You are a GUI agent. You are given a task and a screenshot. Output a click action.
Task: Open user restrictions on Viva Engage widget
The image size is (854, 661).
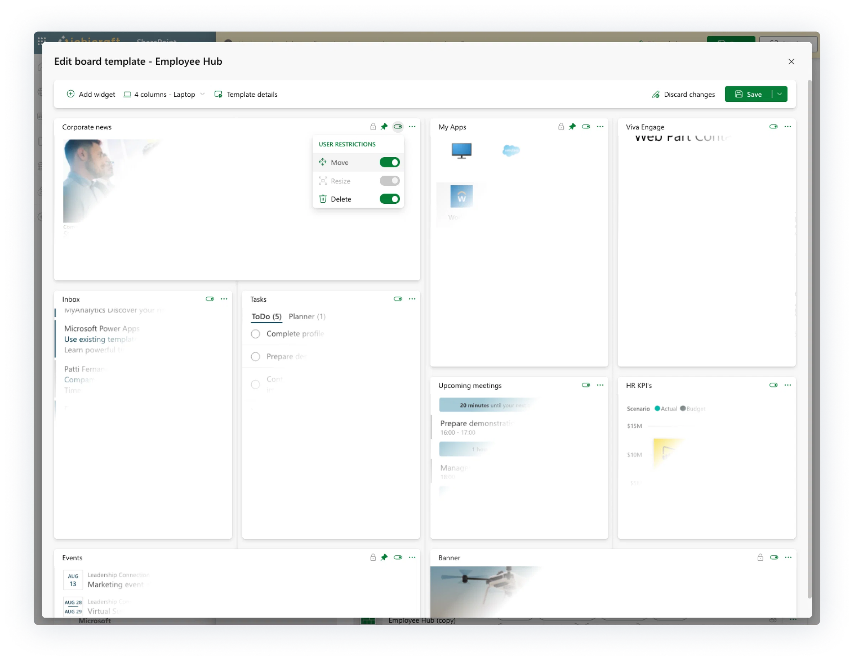click(774, 127)
